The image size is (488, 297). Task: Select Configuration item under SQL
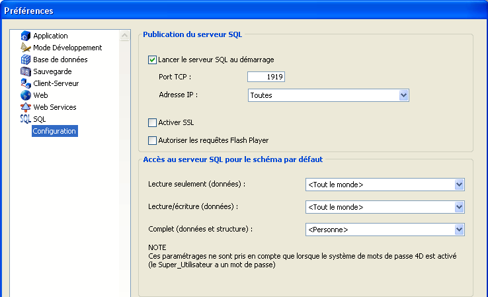(x=54, y=131)
